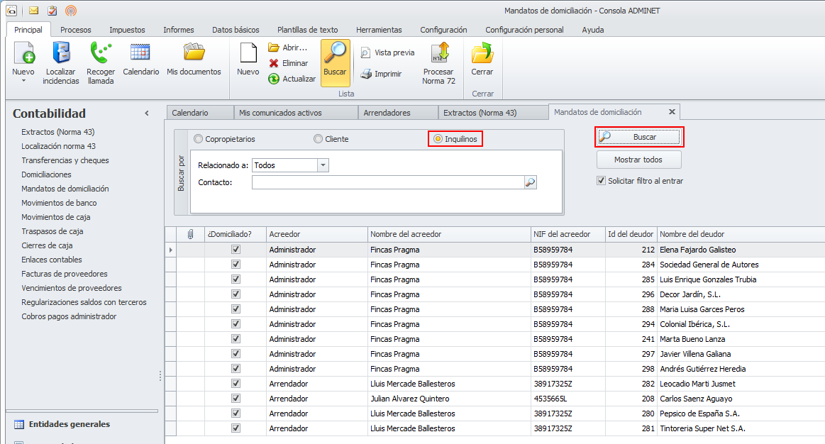The width and height of the screenshot is (825, 444).
Task: Click the Eliminar red X icon
Action: tap(274, 63)
